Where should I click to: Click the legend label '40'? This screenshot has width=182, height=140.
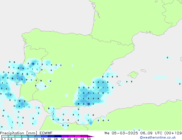[75, 139]
